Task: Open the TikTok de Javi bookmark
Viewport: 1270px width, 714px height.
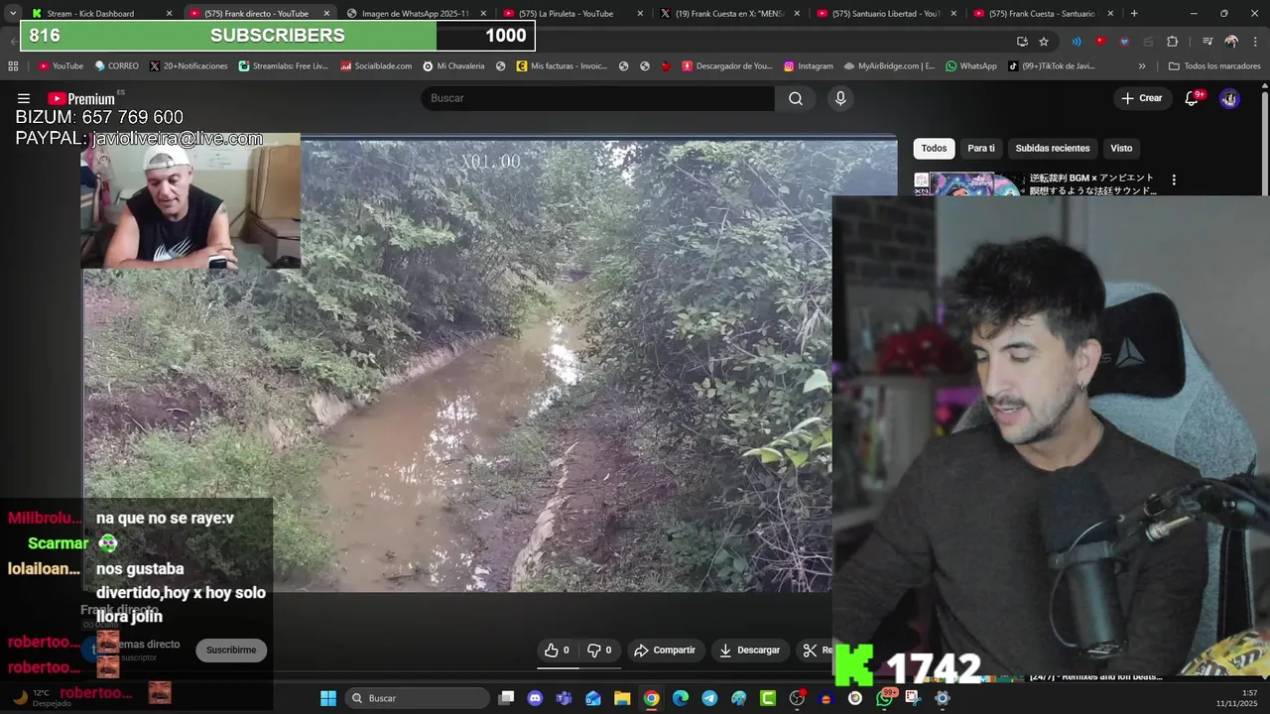Action: 1052,65
